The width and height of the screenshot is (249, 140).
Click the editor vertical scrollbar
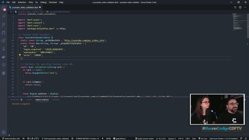coord(248,26)
